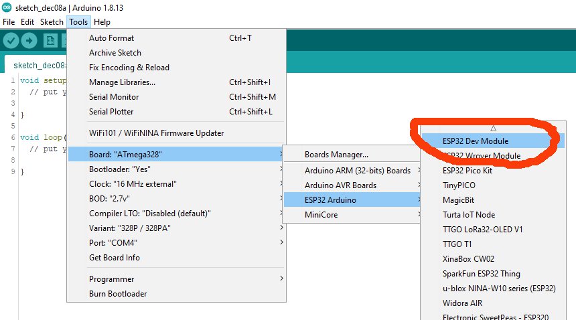Expand the ESP32 Arduino submenu
This screenshot has height=320, width=576.
coord(352,199)
